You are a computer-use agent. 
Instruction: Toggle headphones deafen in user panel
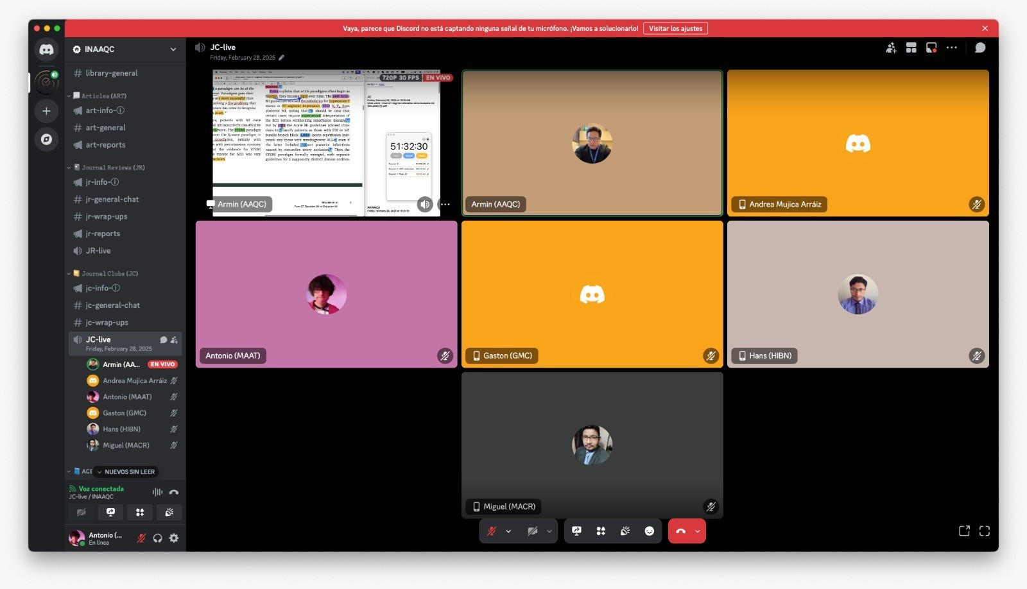coord(157,538)
